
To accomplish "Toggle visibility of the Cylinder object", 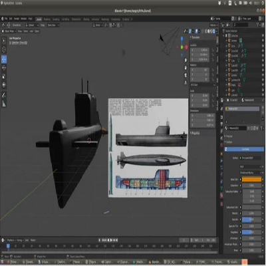I will 263,75.
